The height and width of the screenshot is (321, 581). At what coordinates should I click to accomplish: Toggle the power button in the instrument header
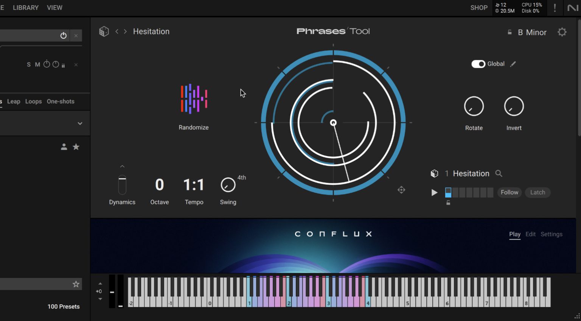pos(63,36)
